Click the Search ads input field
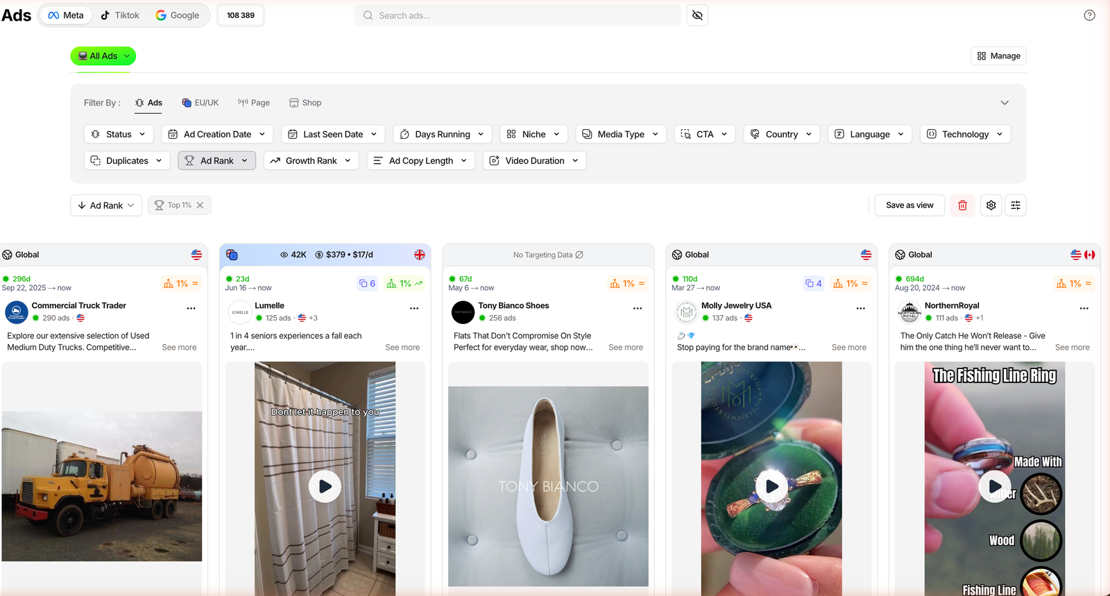1110x596 pixels. [x=518, y=15]
